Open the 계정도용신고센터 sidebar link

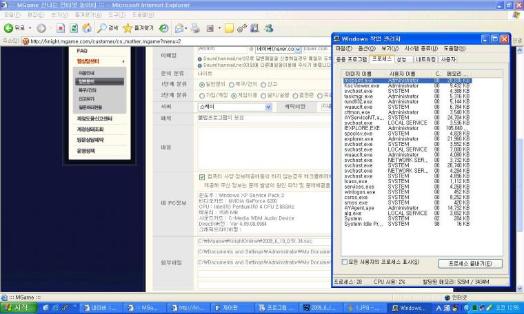pos(94,119)
